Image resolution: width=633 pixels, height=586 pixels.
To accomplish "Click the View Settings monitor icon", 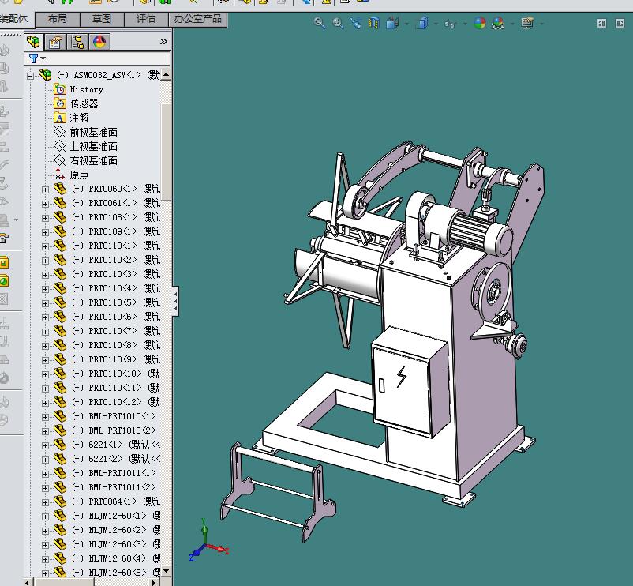I will [527, 23].
